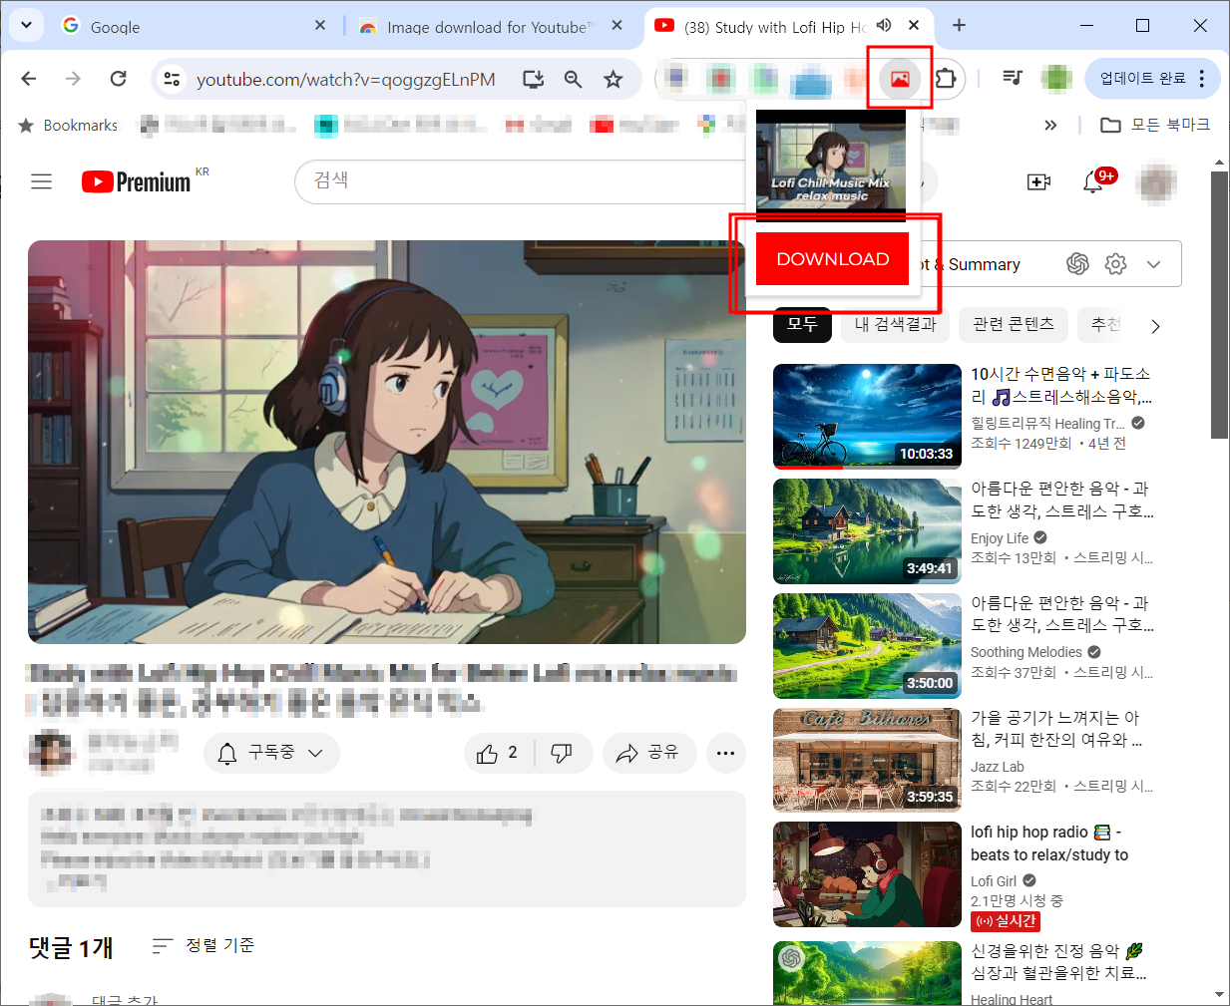This screenshot has height=1006, width=1230.
Task: Expand the 구독중 subscription dropdown
Action: click(271, 753)
